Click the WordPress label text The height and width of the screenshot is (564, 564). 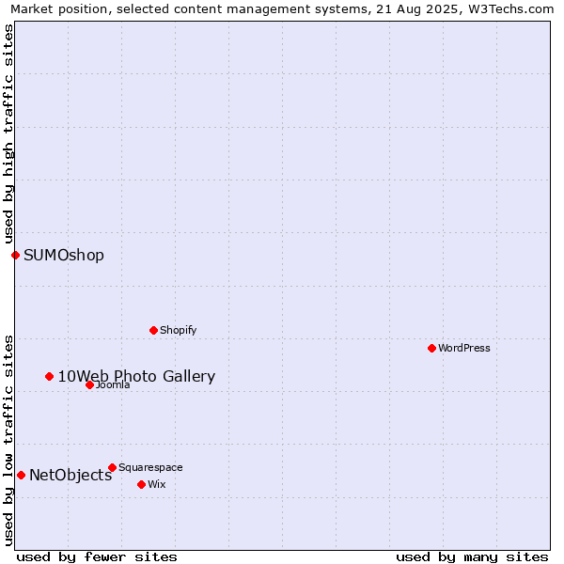[464, 348]
